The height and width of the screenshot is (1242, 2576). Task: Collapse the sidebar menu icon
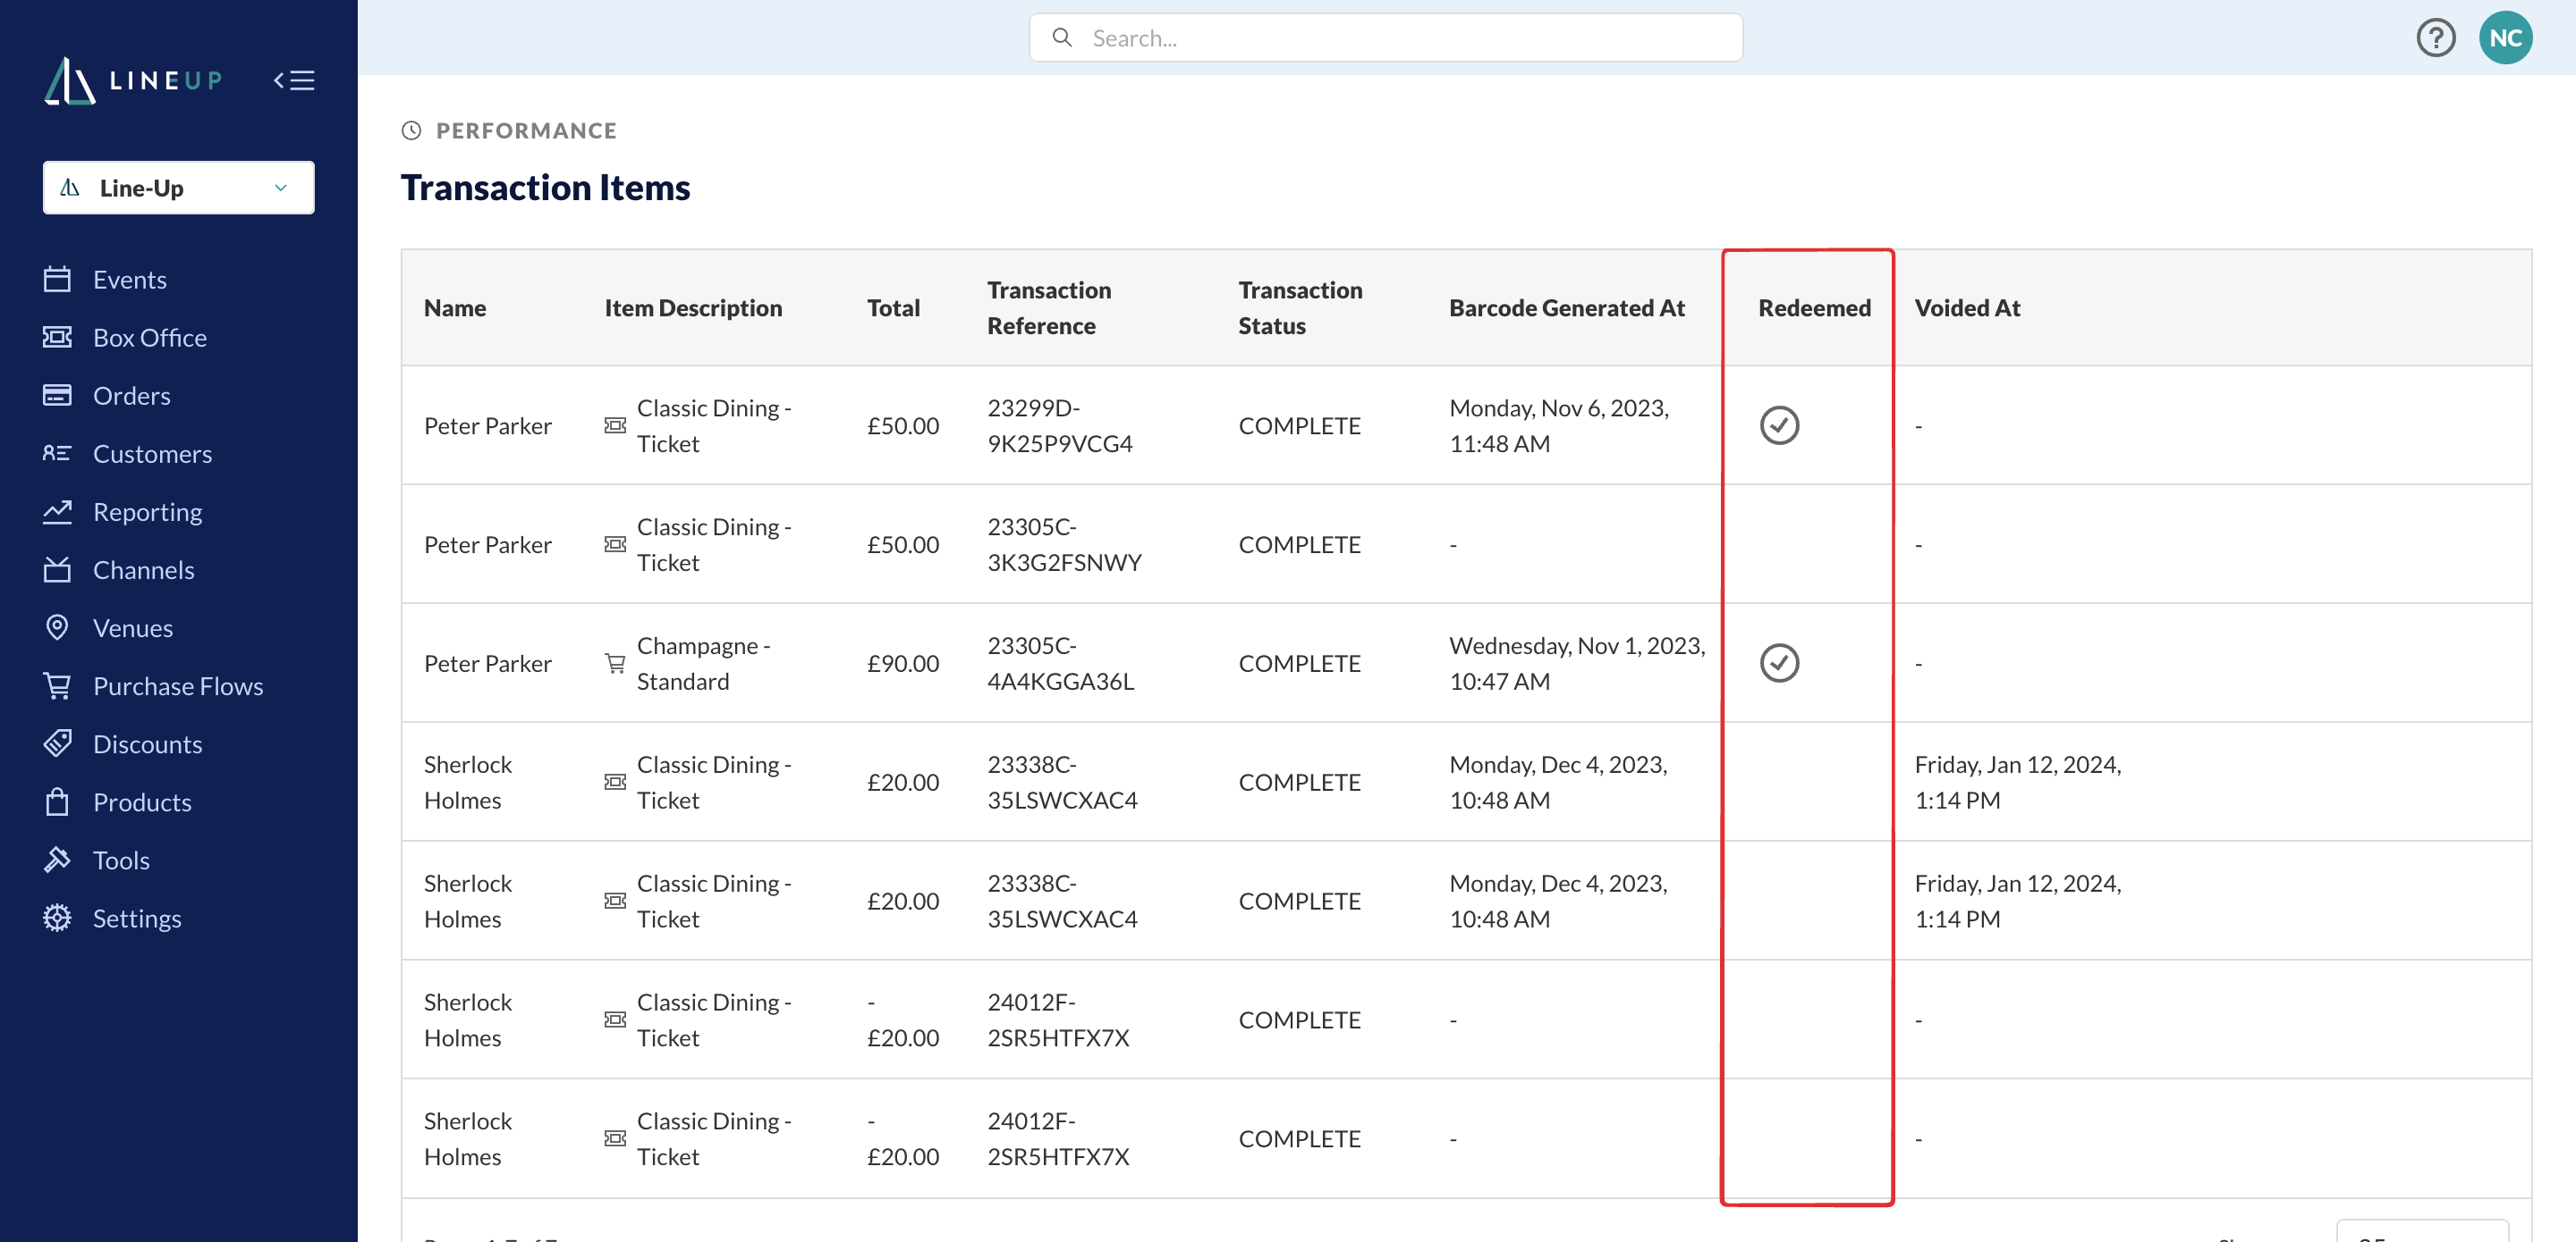294,80
